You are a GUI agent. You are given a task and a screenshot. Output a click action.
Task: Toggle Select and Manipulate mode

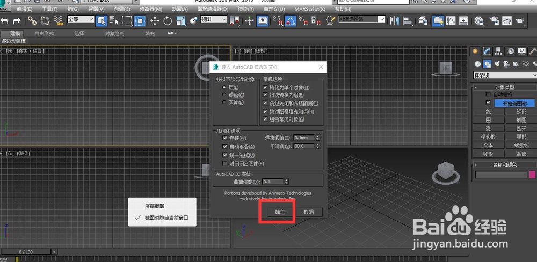249,21
